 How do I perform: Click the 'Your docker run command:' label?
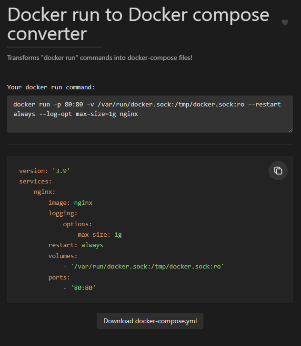point(51,87)
